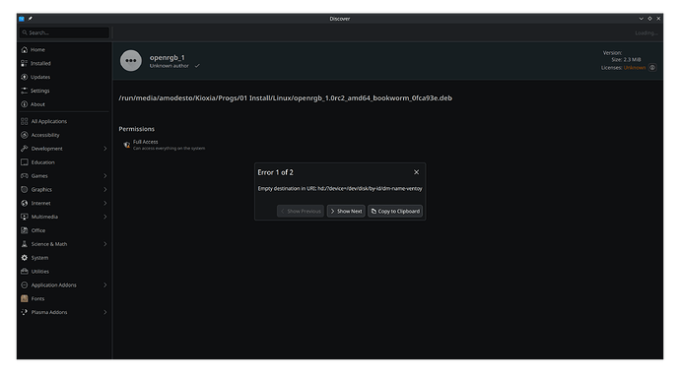This screenshot has width=680, height=379.
Task: Select the Utilities toolbox icon
Action: click(x=25, y=272)
